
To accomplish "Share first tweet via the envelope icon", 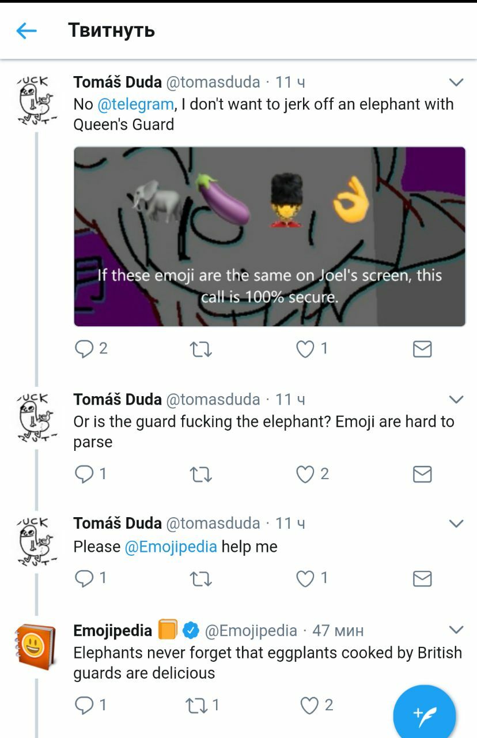I will [422, 349].
